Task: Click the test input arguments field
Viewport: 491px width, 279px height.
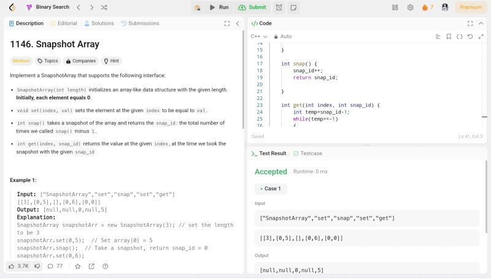Action: 367,239
